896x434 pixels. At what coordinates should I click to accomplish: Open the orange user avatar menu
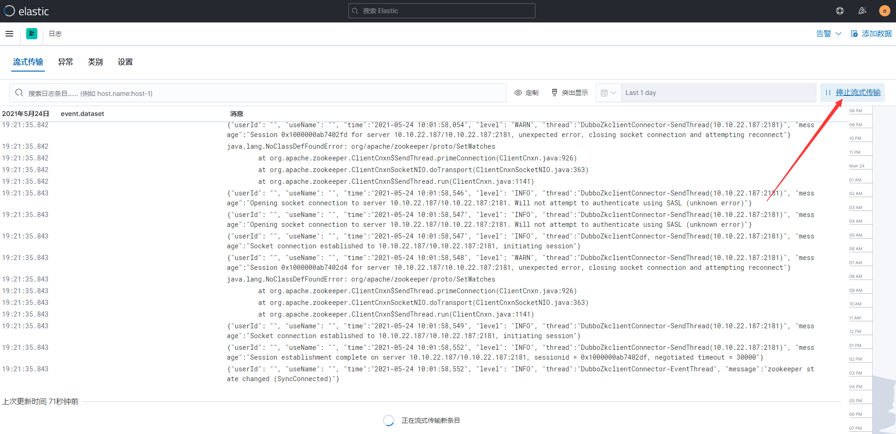884,11
